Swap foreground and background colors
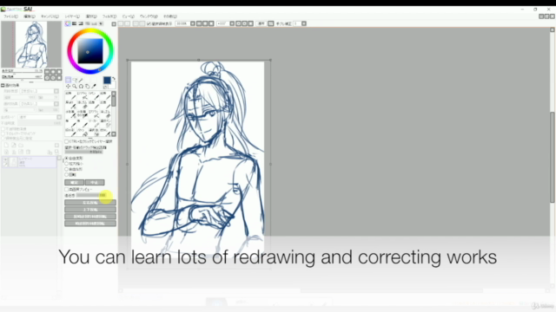The height and width of the screenshot is (312, 556). 114,79
